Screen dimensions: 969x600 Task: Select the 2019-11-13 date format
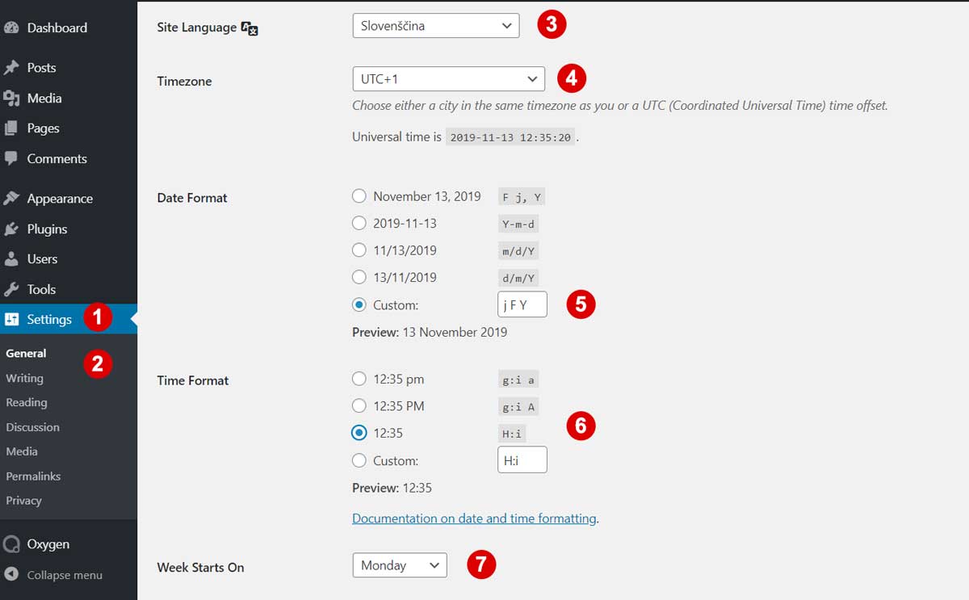pyautogui.click(x=359, y=223)
